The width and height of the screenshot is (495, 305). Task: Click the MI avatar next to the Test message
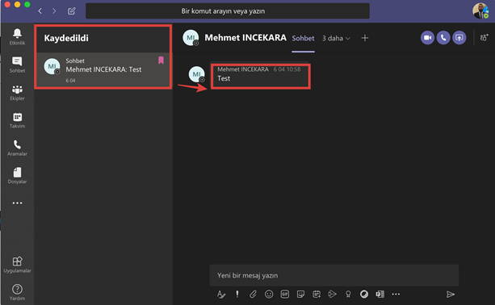[x=197, y=74]
